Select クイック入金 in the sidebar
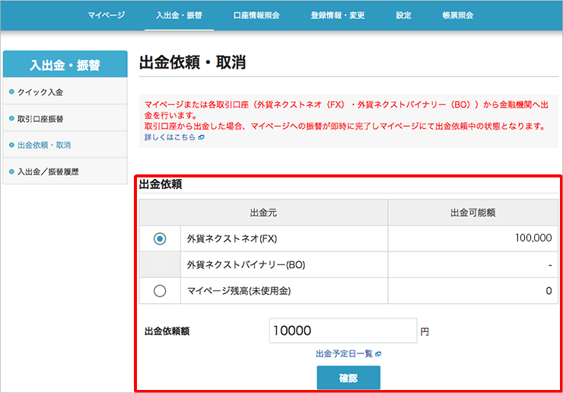 click(40, 92)
